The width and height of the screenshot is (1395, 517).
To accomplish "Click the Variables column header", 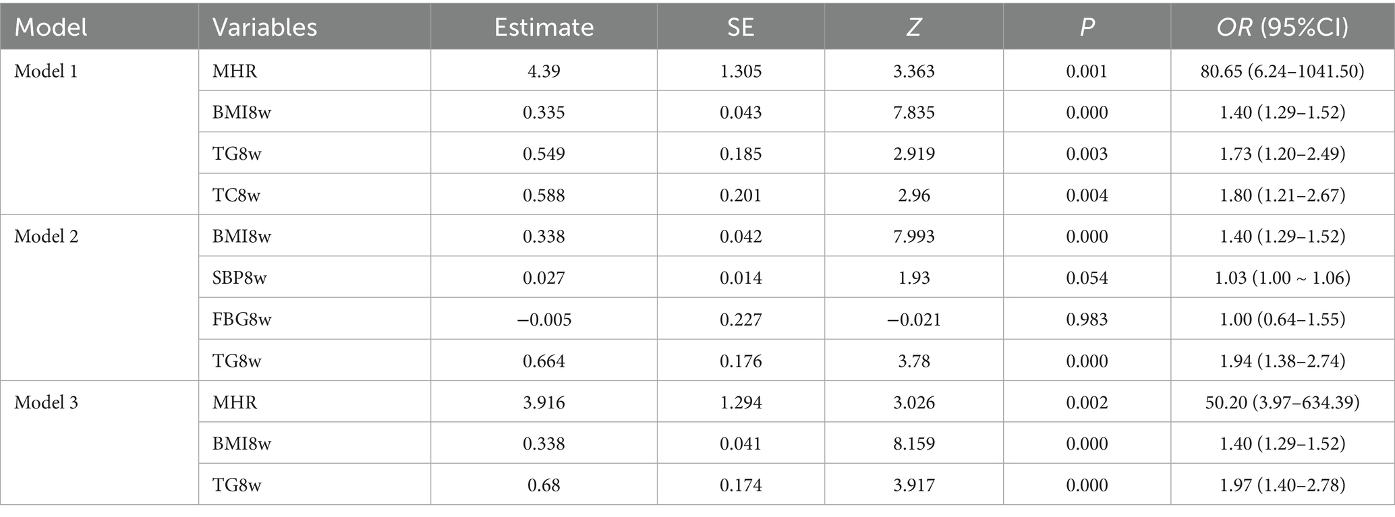I will [x=264, y=27].
